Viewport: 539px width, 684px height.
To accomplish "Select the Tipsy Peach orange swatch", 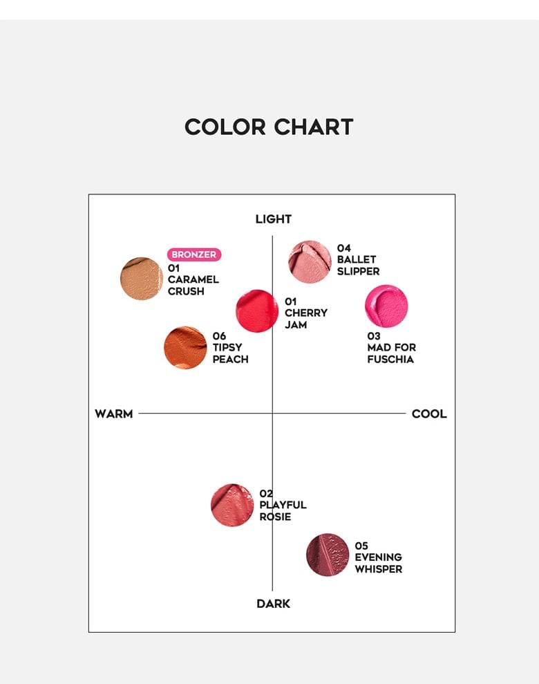I will click(185, 347).
